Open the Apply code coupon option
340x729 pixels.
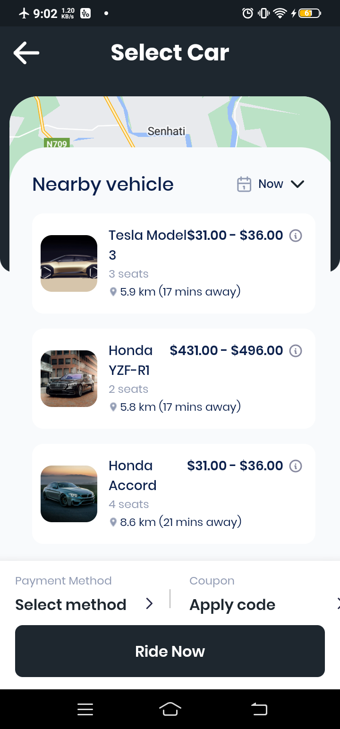click(x=232, y=605)
